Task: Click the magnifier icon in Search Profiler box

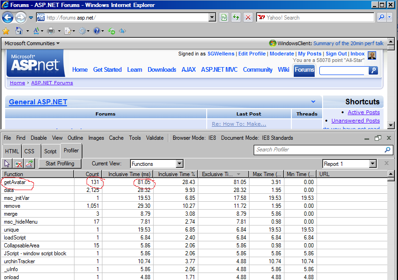Action: 387,150
